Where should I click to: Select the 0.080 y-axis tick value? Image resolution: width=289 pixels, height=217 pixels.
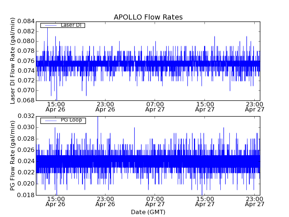point(26,41)
